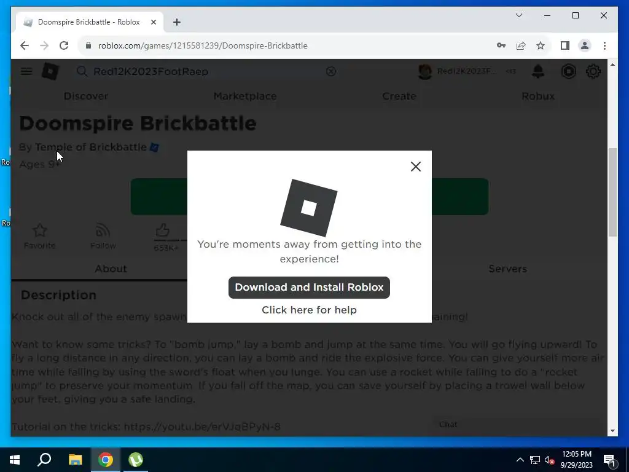Image resolution: width=629 pixels, height=472 pixels.
Task: Open Roblox notifications bell
Action: point(538,71)
